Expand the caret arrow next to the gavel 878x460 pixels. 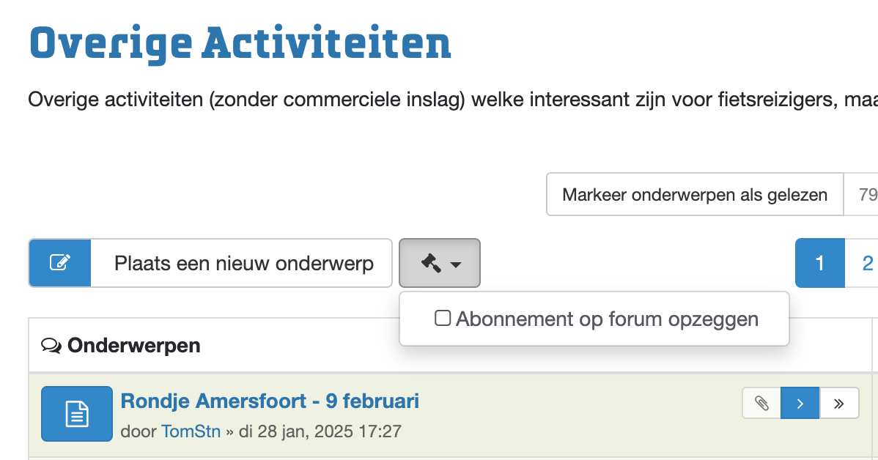pos(456,264)
